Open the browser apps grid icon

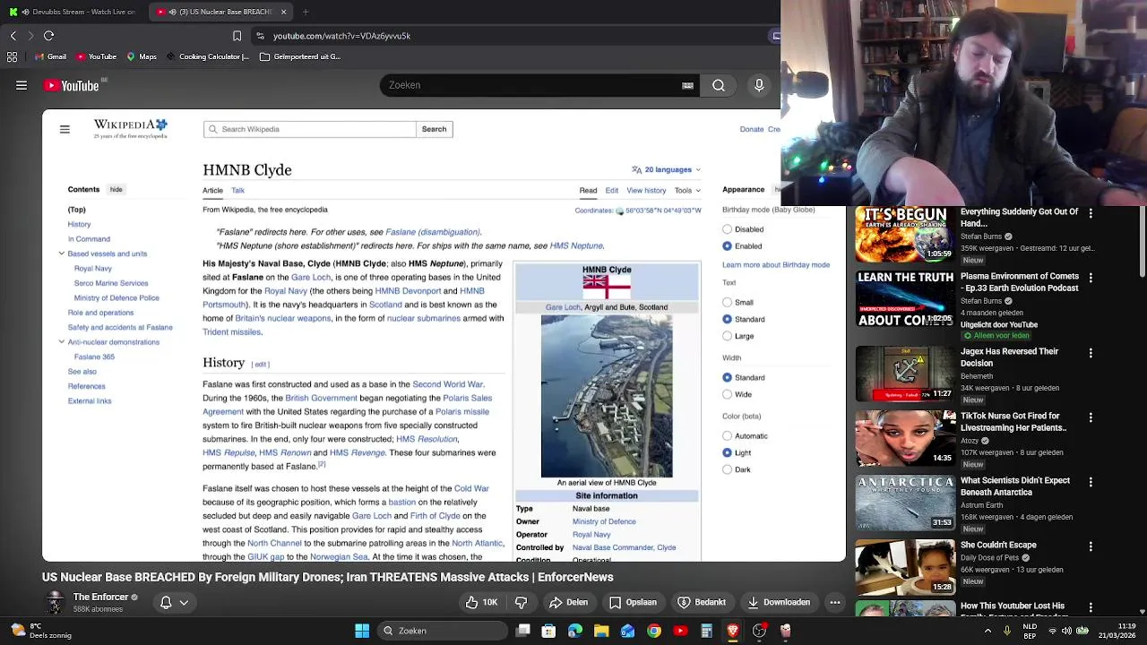[12, 56]
